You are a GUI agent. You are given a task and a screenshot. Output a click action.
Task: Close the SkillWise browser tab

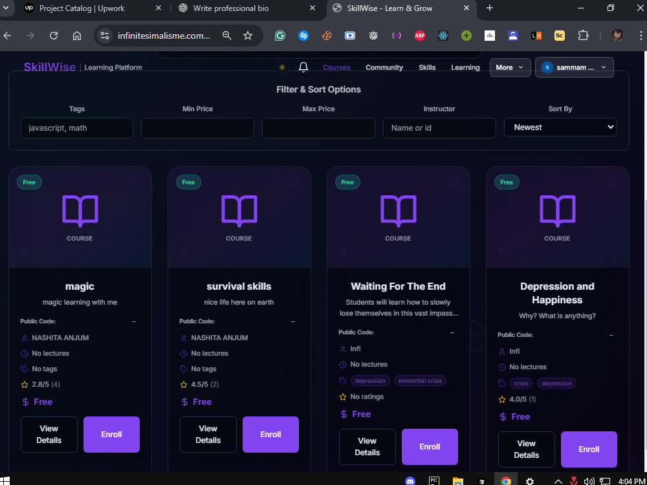pyautogui.click(x=466, y=8)
